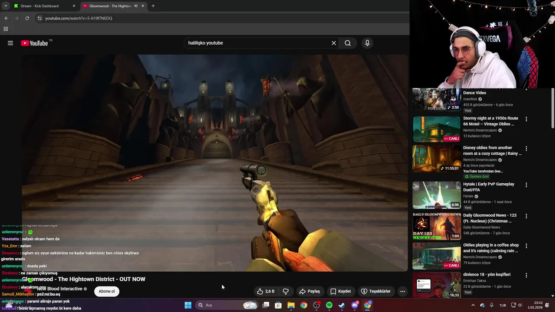Click the Chrome address bar URL
Viewport: 555px width, 312px height.
[78, 18]
